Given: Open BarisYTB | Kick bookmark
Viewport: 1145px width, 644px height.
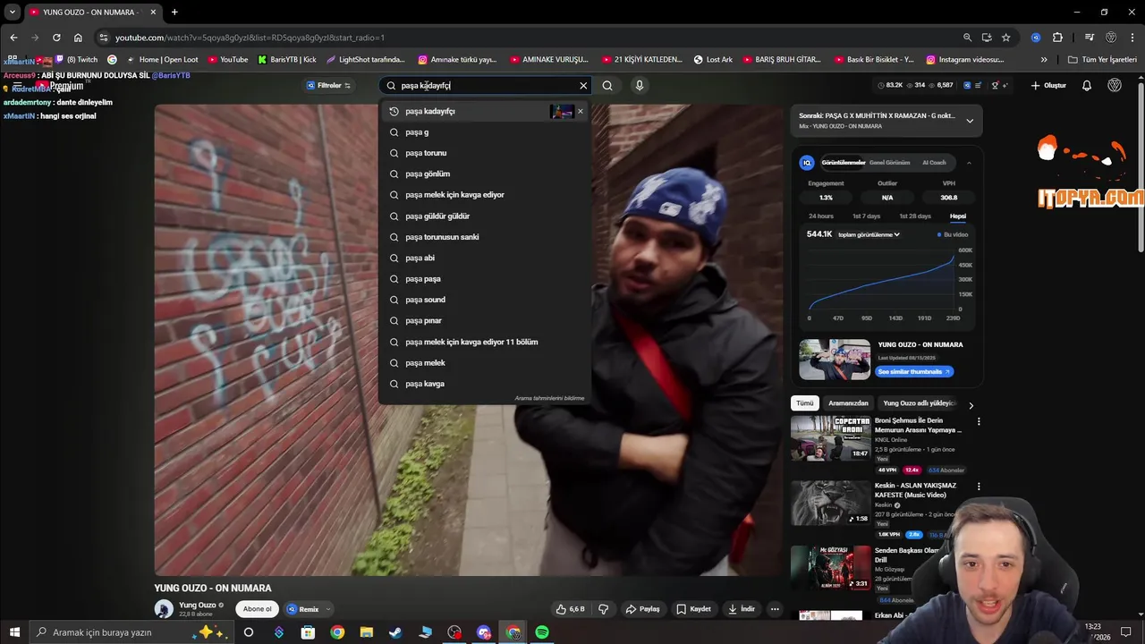Looking at the screenshot, I should coord(287,60).
